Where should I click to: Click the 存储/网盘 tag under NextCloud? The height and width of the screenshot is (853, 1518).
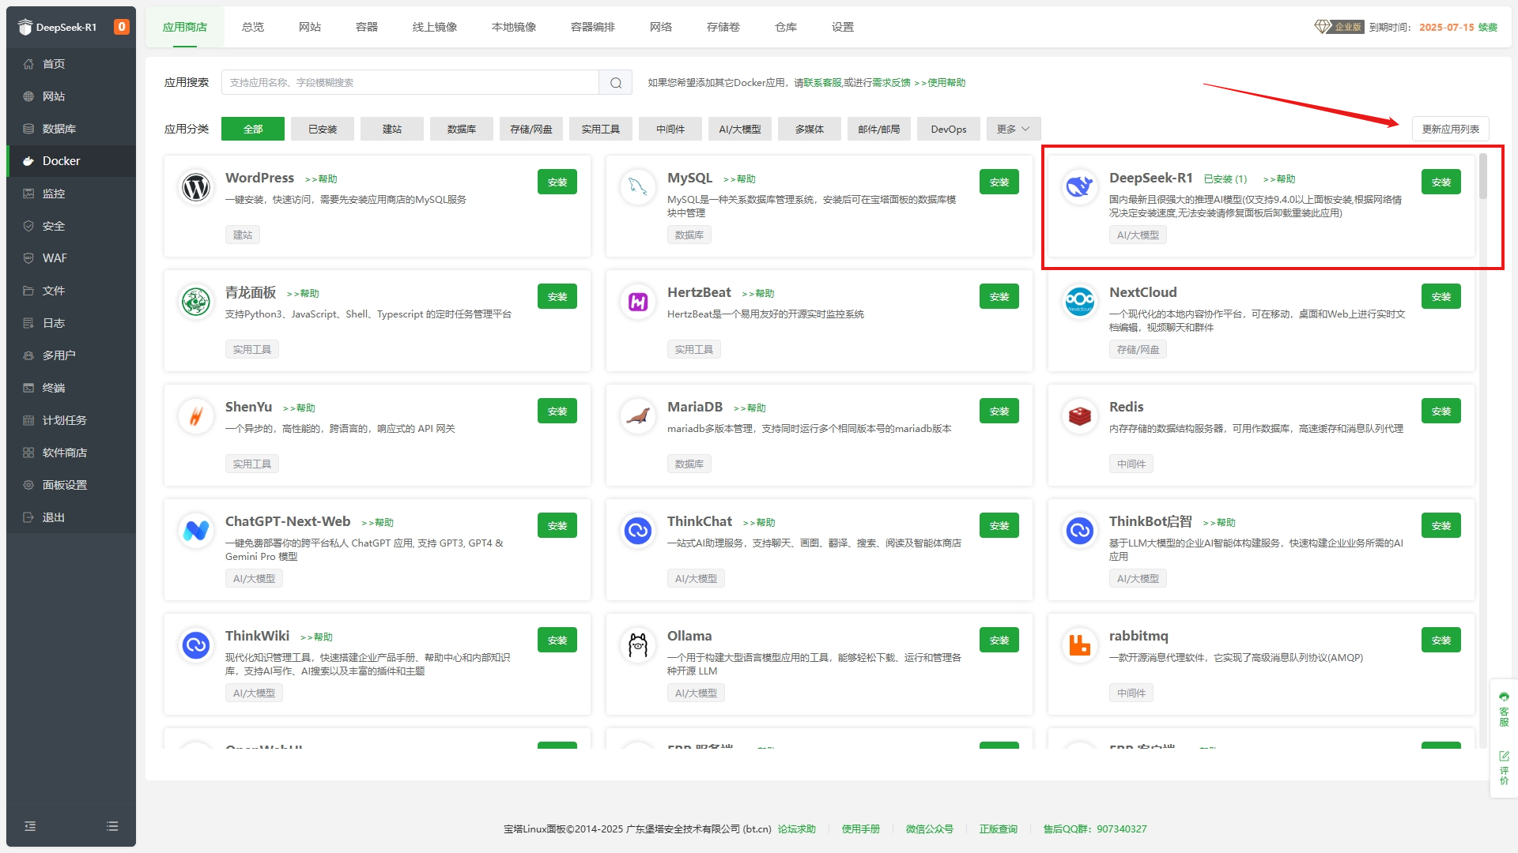tap(1138, 349)
